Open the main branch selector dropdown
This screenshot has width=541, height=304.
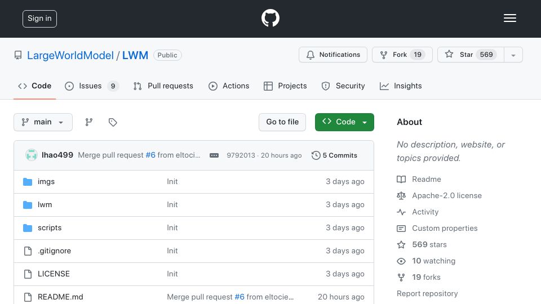[43, 122]
